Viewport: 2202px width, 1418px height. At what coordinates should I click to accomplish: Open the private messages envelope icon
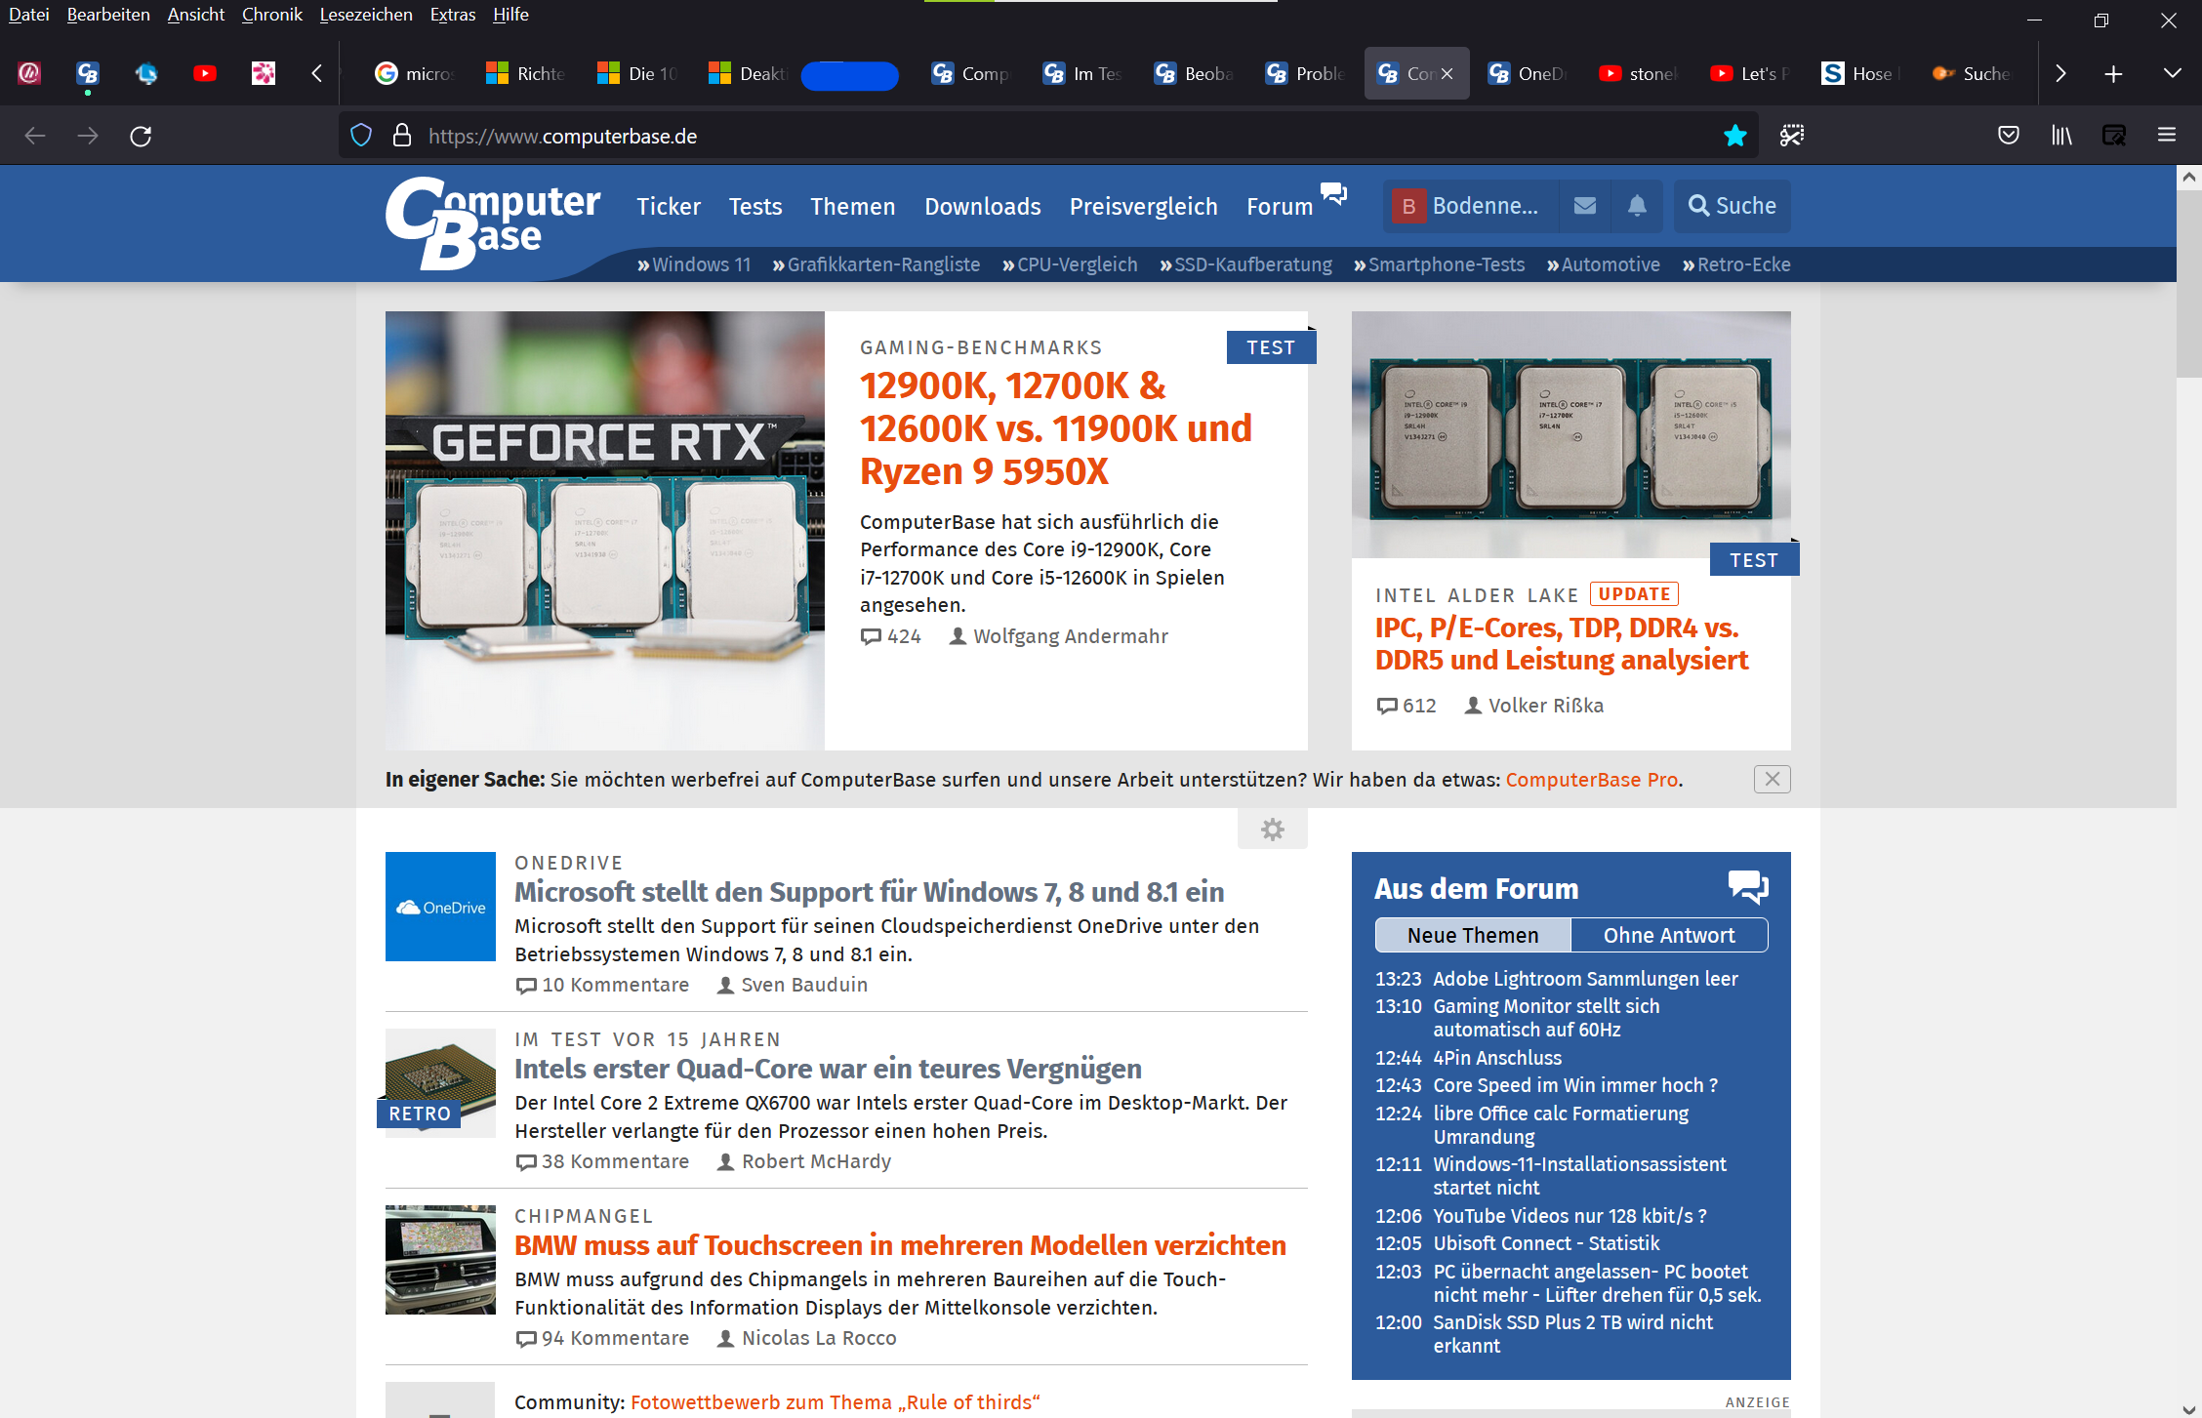1585,206
